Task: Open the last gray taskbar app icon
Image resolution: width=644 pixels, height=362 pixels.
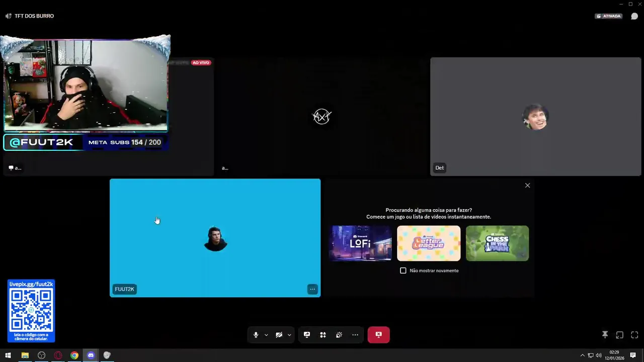Action: point(107,355)
